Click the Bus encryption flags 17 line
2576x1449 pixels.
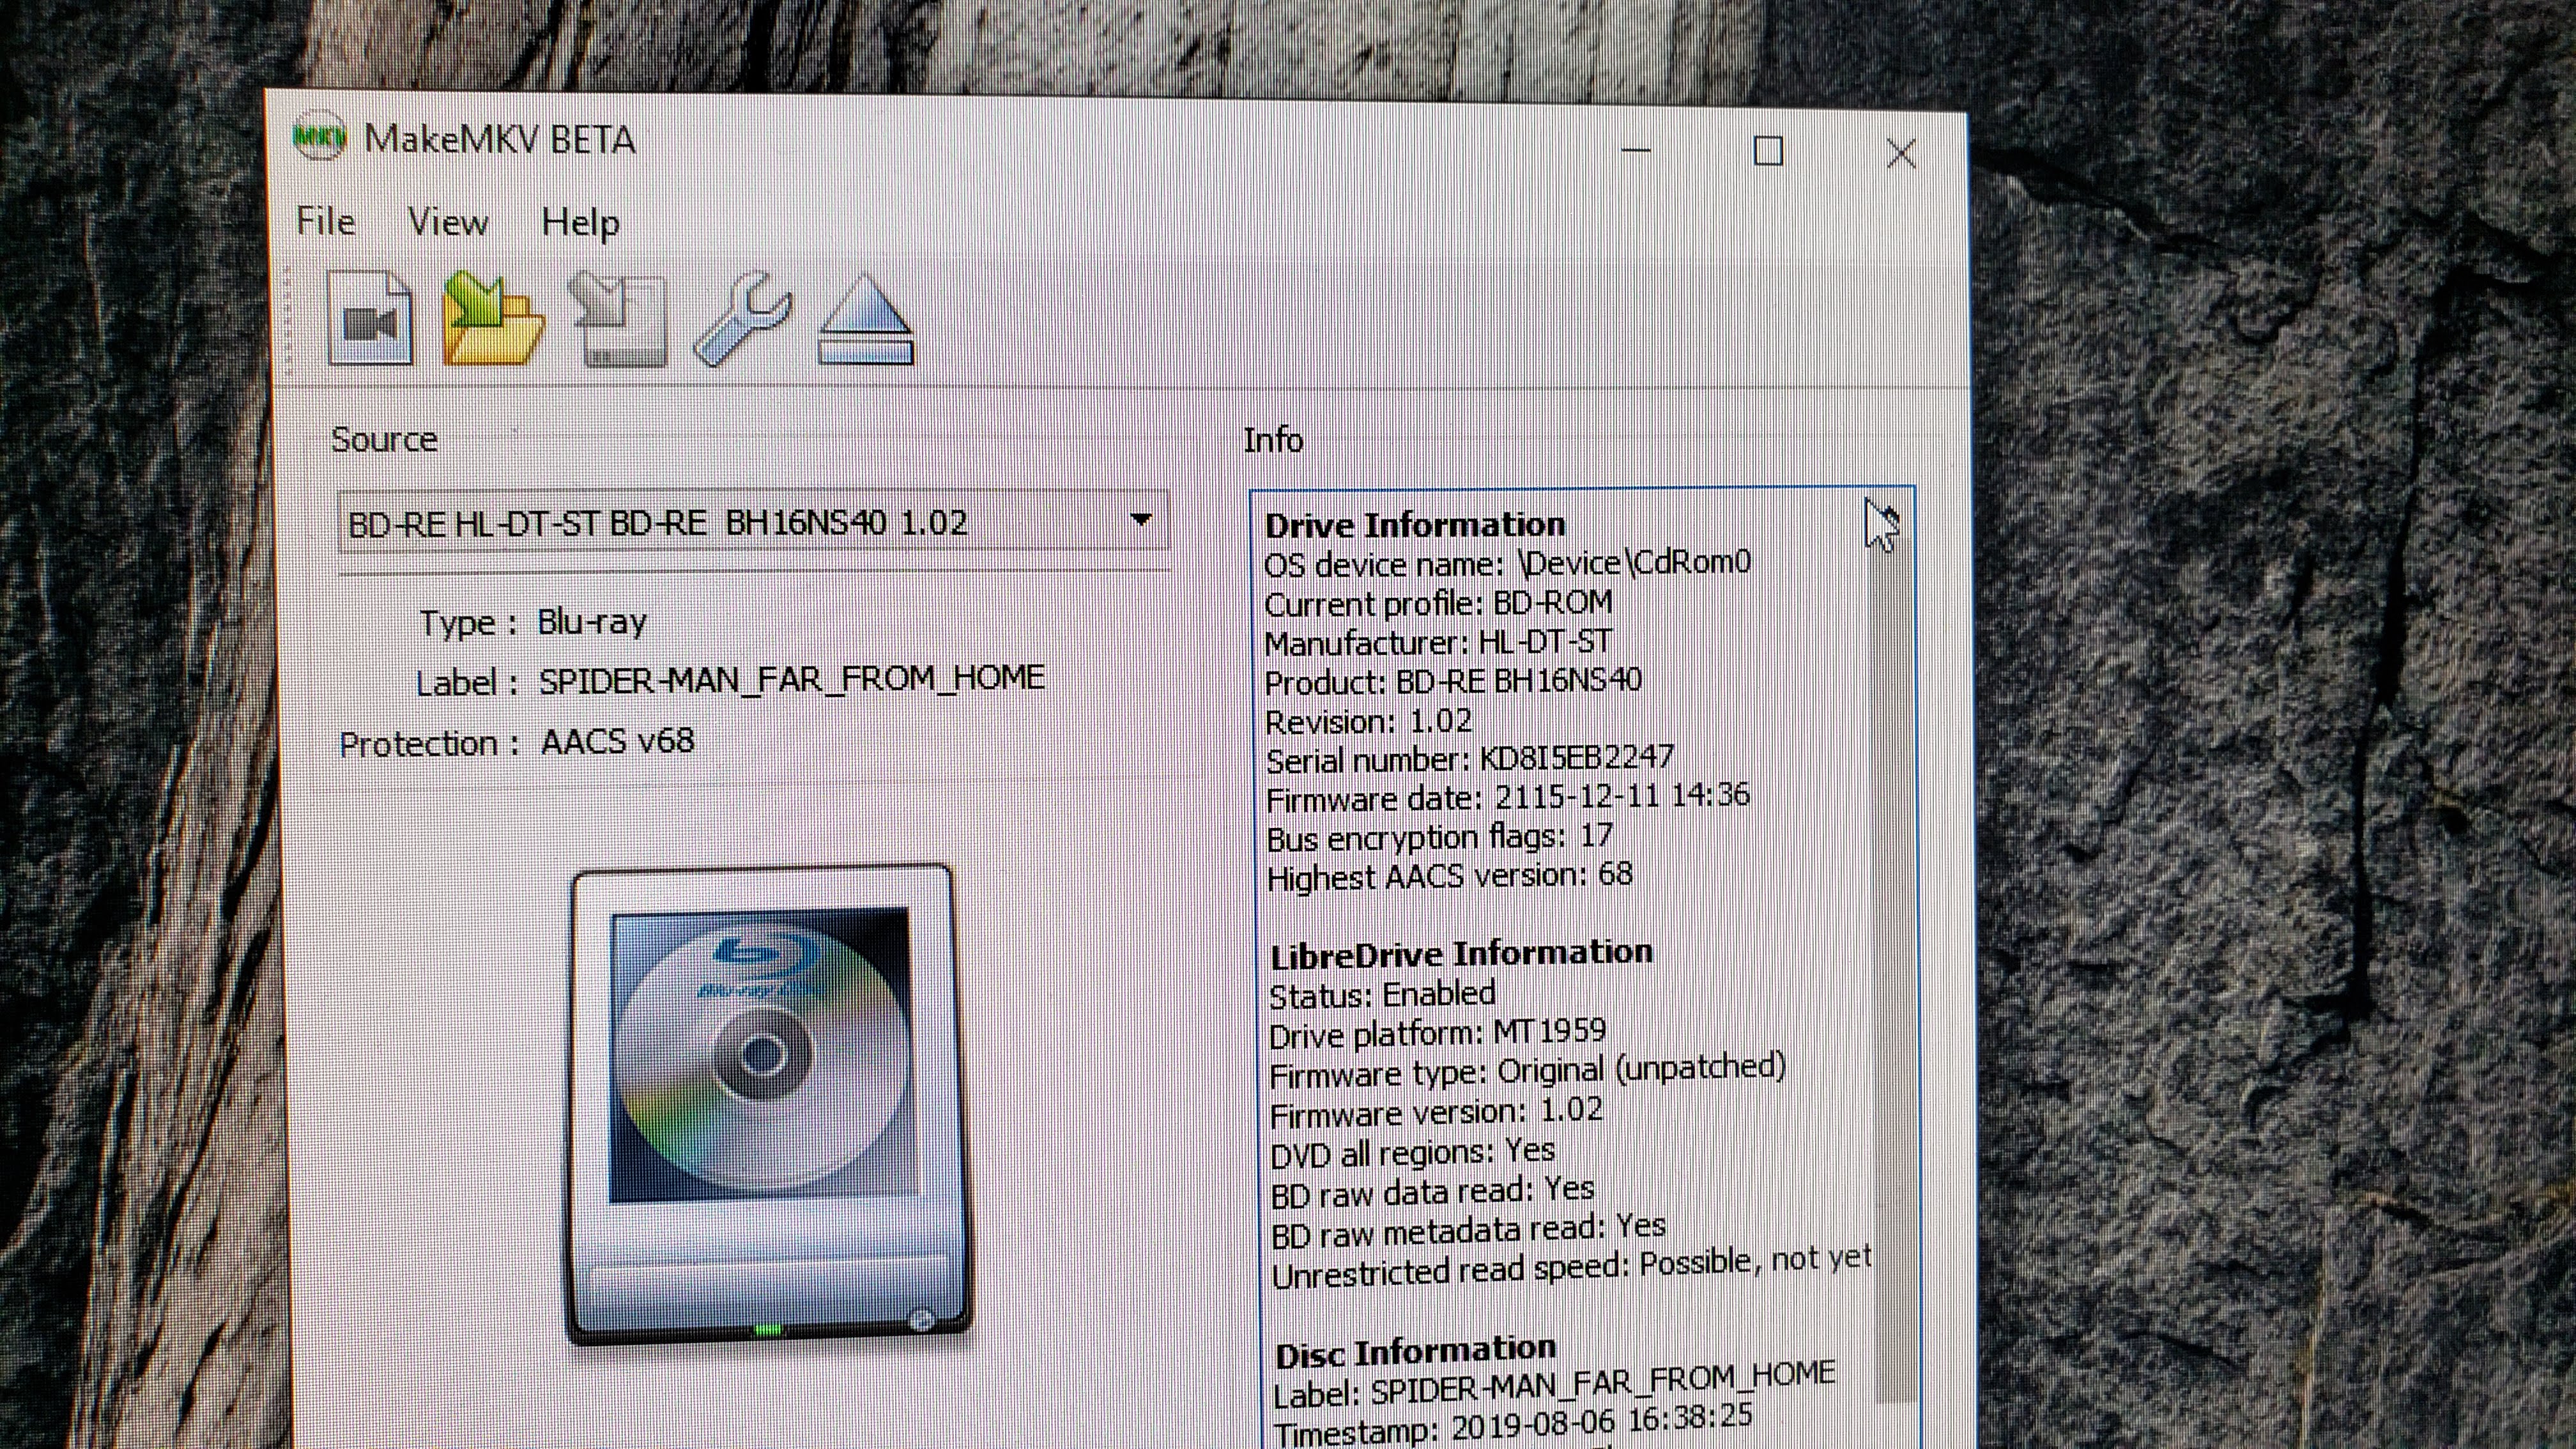pos(1440,837)
